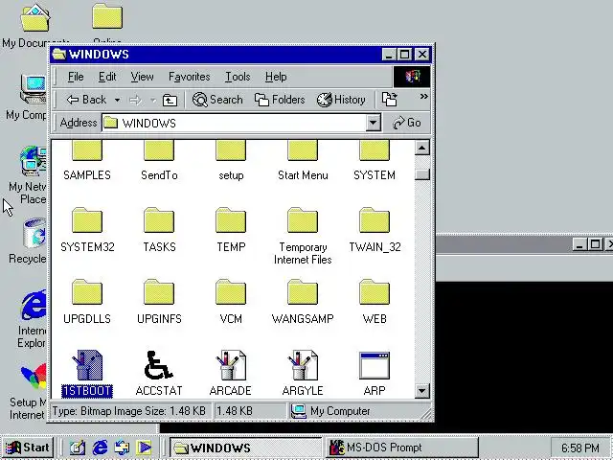This screenshot has width=613, height=460.
Task: Expand the Forward history dropdown arrow
Action: (x=153, y=101)
